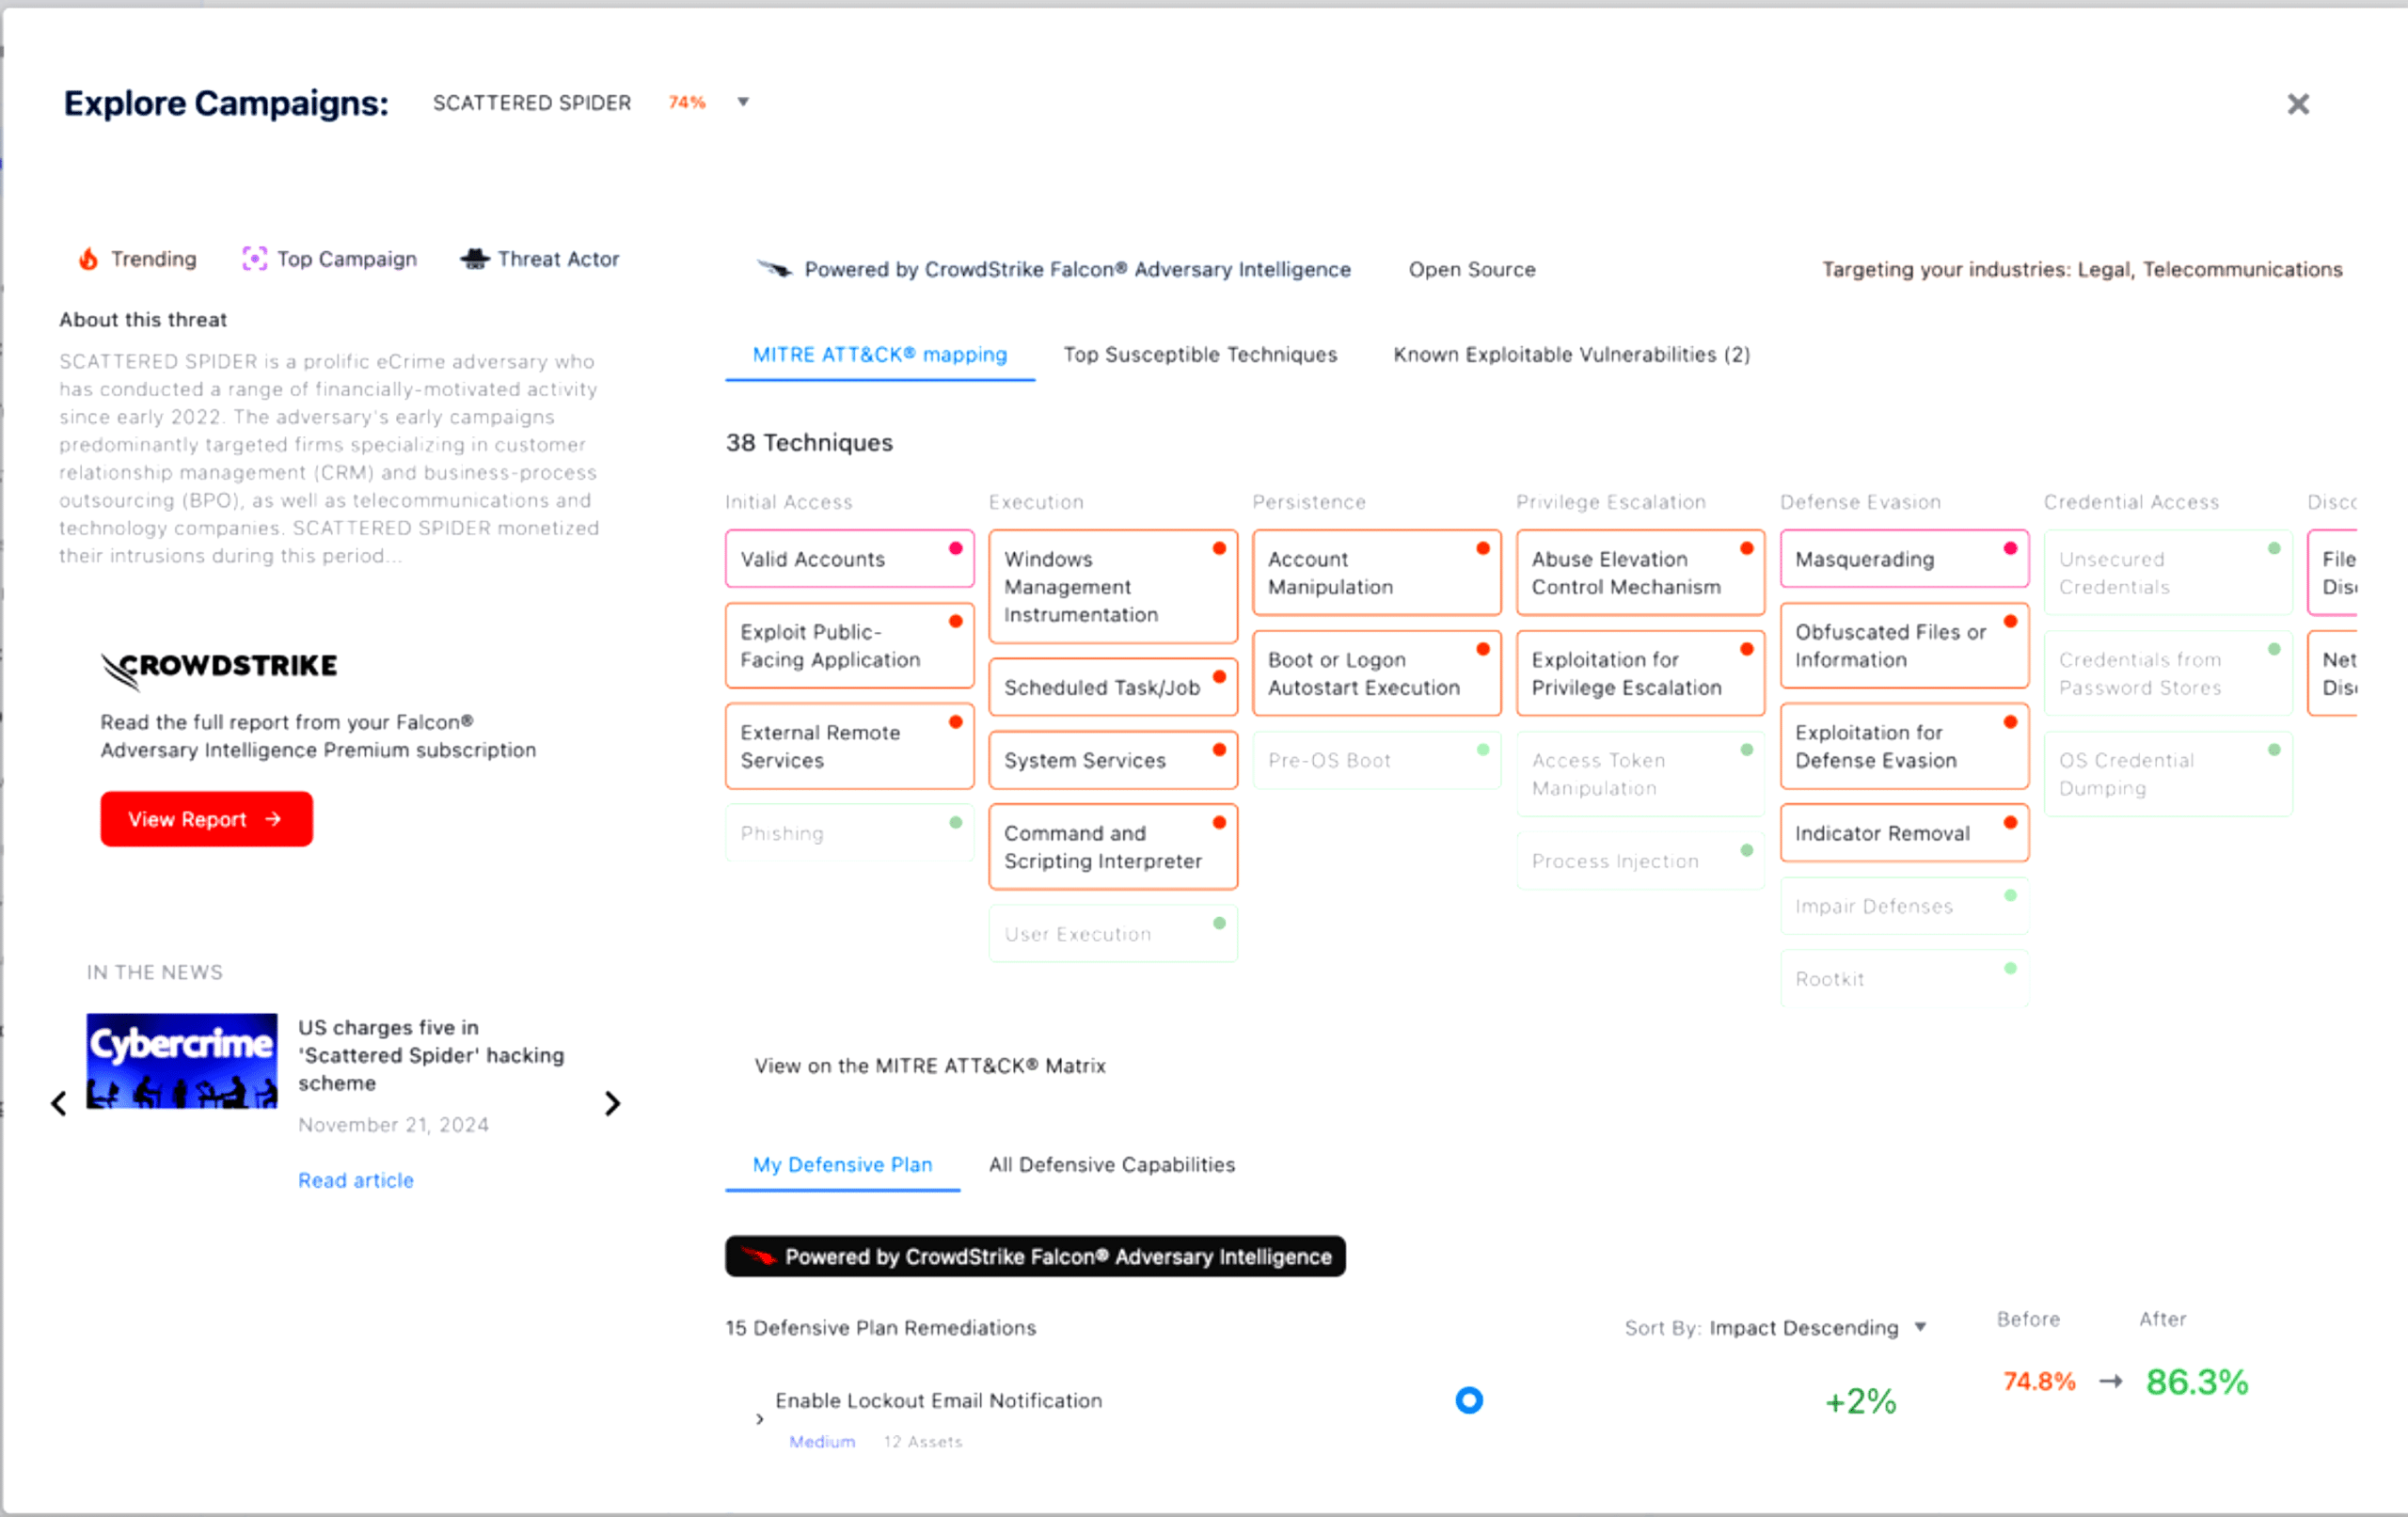
Task: Select My Defensive Plan tab
Action: 842,1165
